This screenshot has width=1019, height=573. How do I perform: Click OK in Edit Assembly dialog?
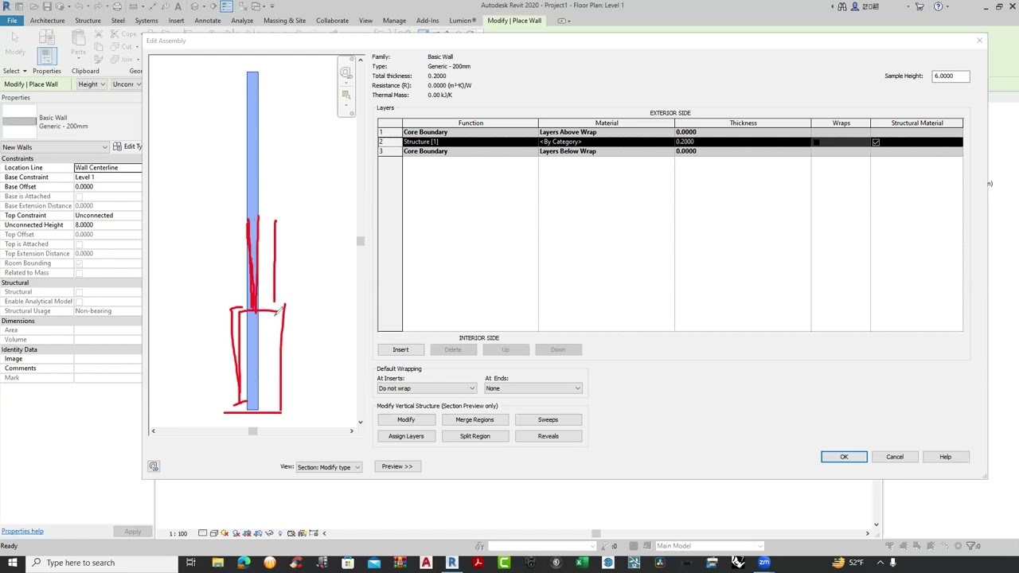[844, 457]
